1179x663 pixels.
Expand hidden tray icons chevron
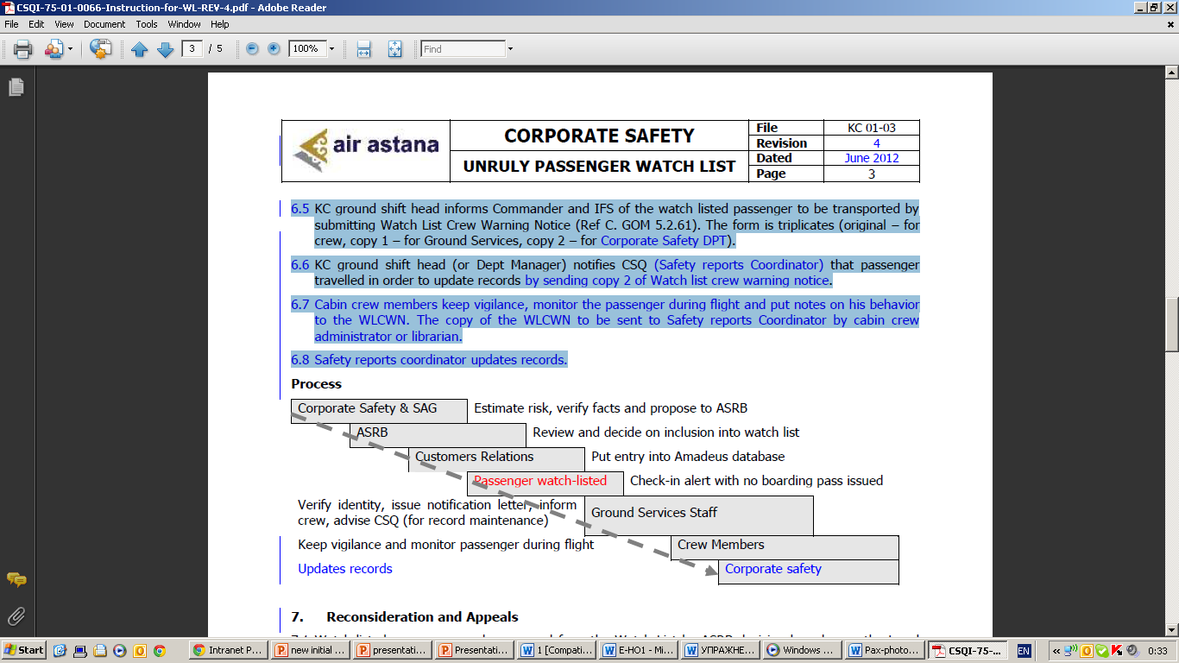1055,650
